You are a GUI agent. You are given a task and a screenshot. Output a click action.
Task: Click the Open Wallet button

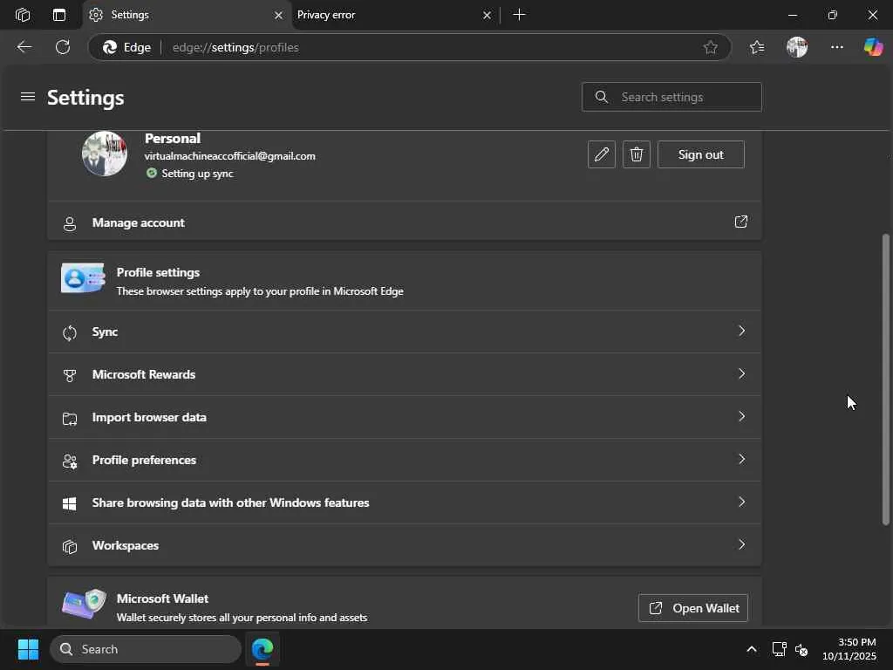tap(692, 608)
